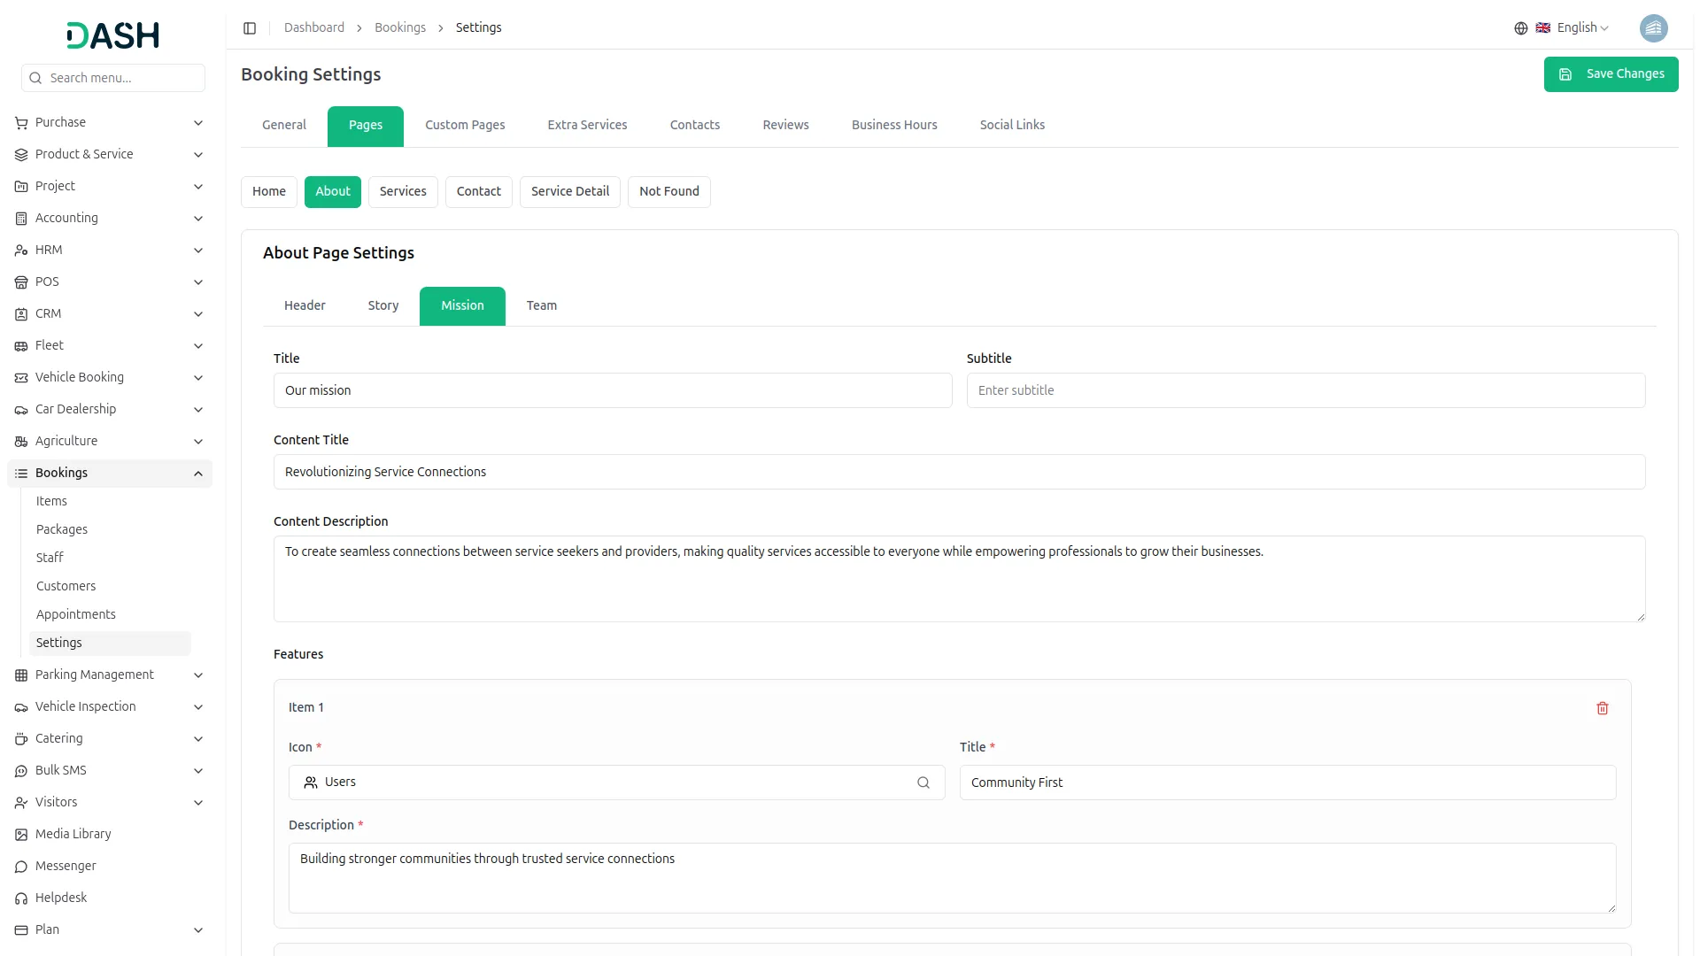
Task: Click the sidebar collapse toggle icon
Action: coord(250,28)
